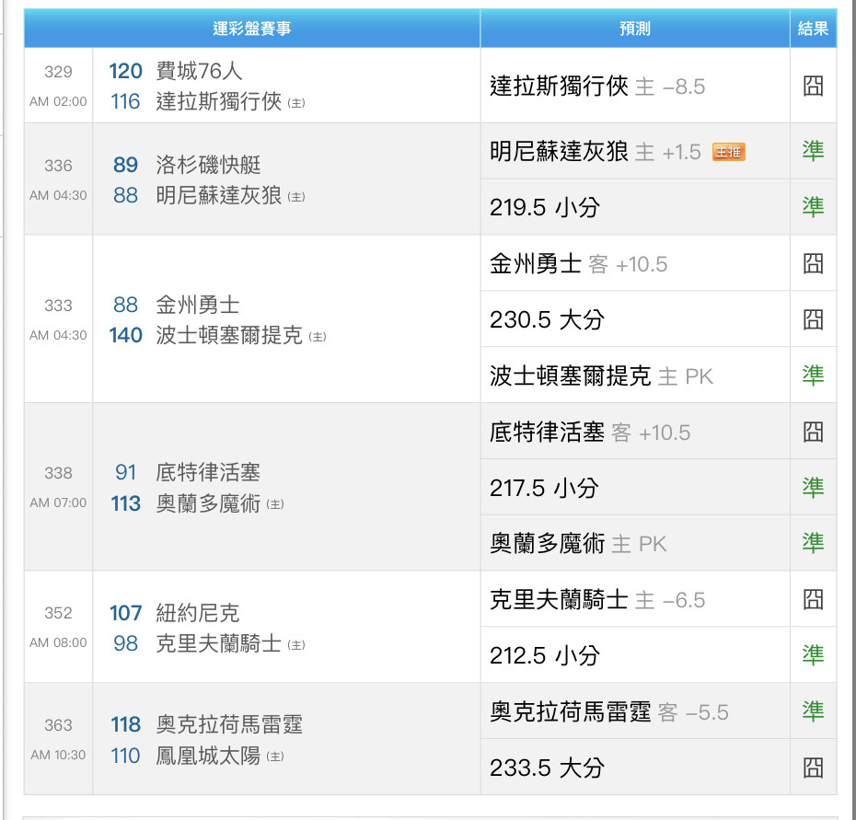Click the 運彩盤賽事 column header
This screenshot has width=856, height=820.
point(251,29)
